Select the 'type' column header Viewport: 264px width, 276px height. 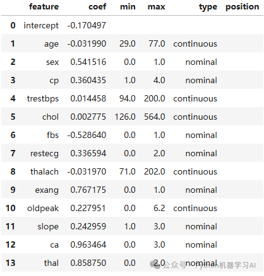click(208, 7)
